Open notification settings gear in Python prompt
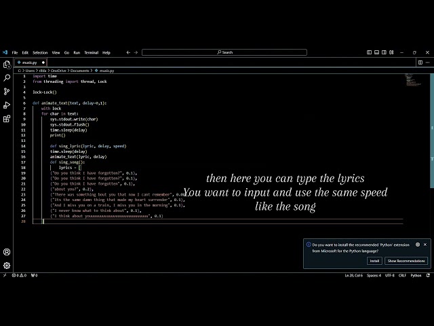This screenshot has height=326, width=434. pyautogui.click(x=418, y=244)
